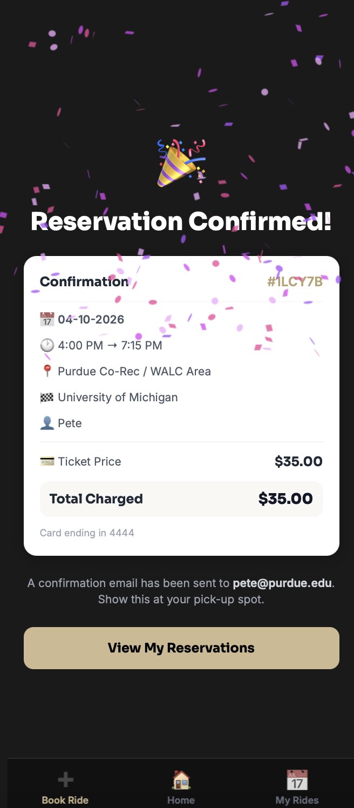Click the Card ending in 4444 text
Viewport: 354px width, 808px height.
[87, 533]
